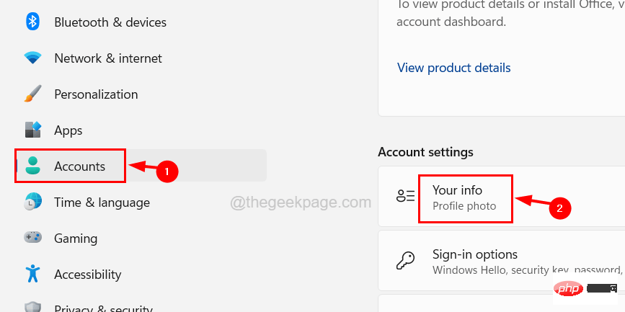Image resolution: width=625 pixels, height=312 pixels.
Task: Click the Time & language globe-clock icon
Action: pyautogui.click(x=32, y=202)
